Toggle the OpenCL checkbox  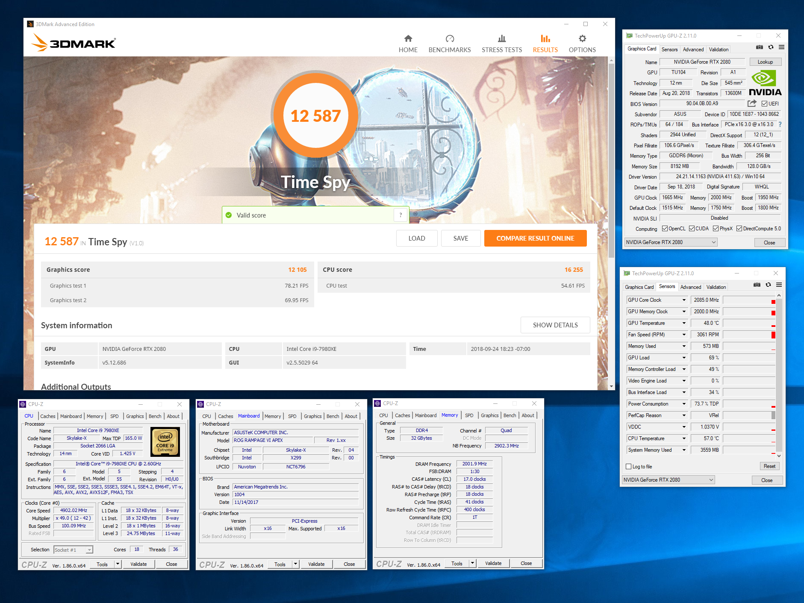click(x=665, y=229)
